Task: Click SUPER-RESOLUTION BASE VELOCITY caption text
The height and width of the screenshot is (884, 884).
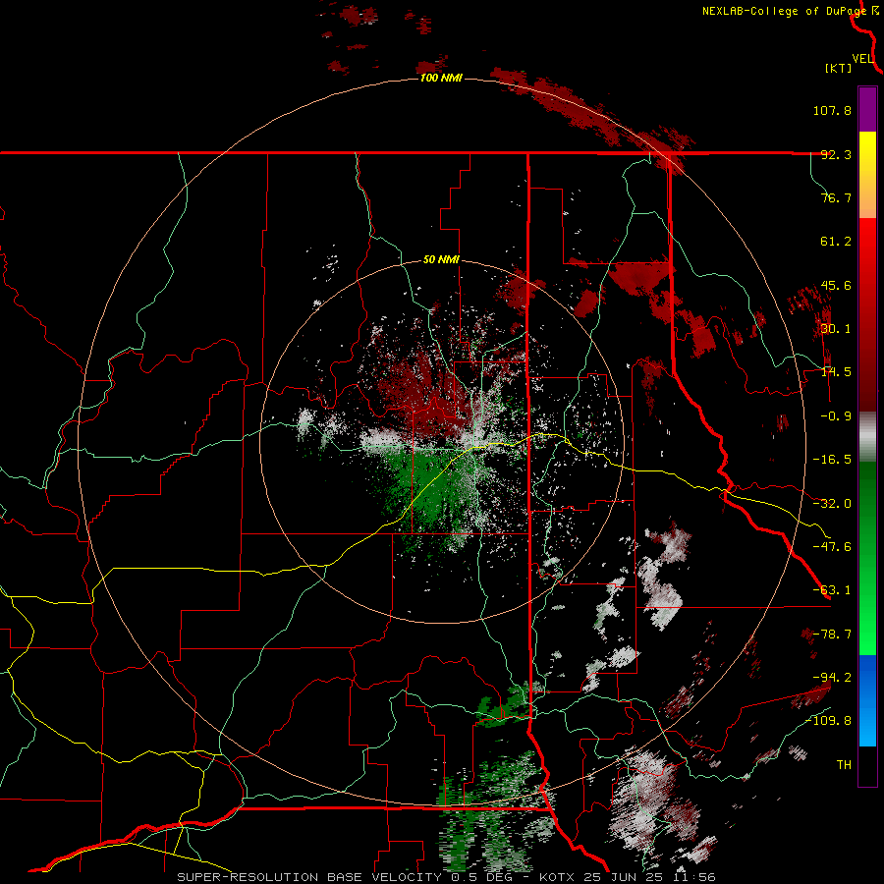Action: tap(309, 877)
